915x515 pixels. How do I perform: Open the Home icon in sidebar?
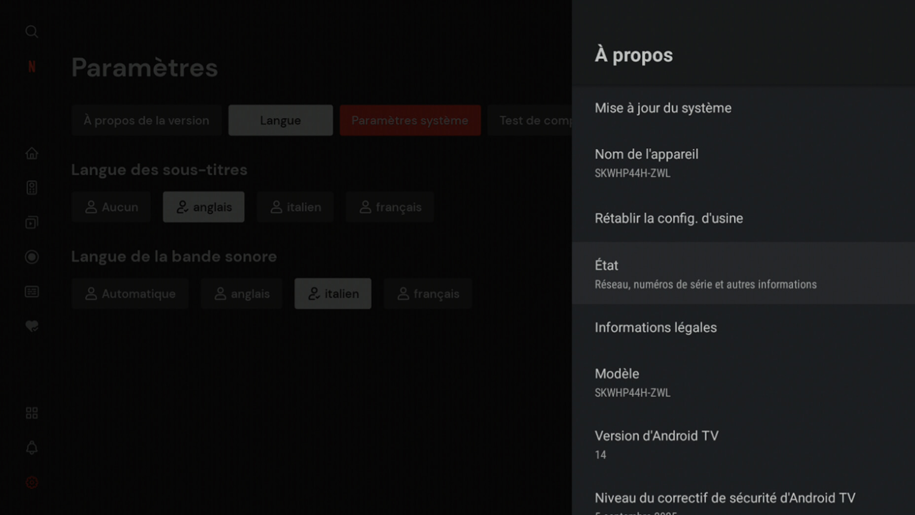pos(32,154)
